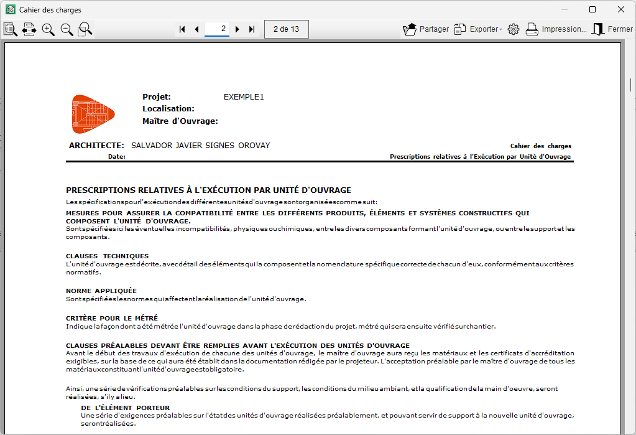Print the document with Impression
Screen dimensions: 636x435
pos(556,29)
